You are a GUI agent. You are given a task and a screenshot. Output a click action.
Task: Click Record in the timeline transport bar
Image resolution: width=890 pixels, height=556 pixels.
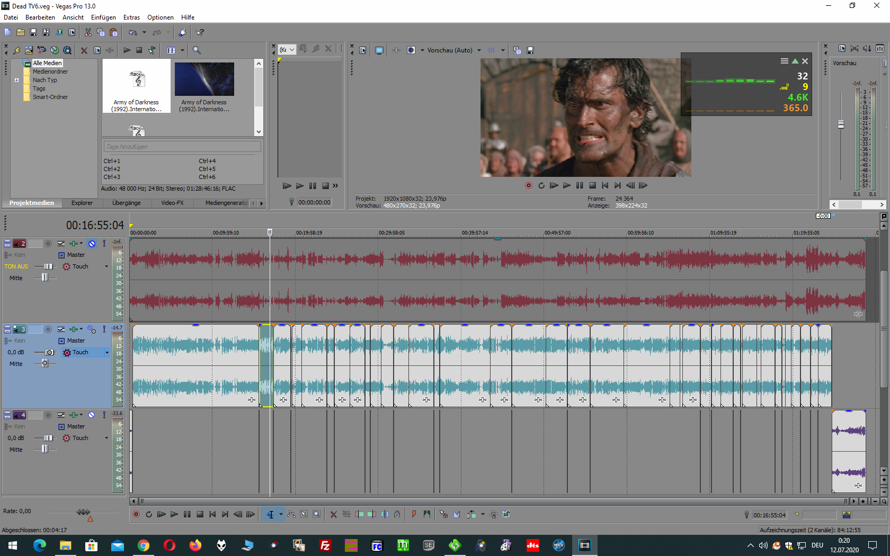pos(136,514)
